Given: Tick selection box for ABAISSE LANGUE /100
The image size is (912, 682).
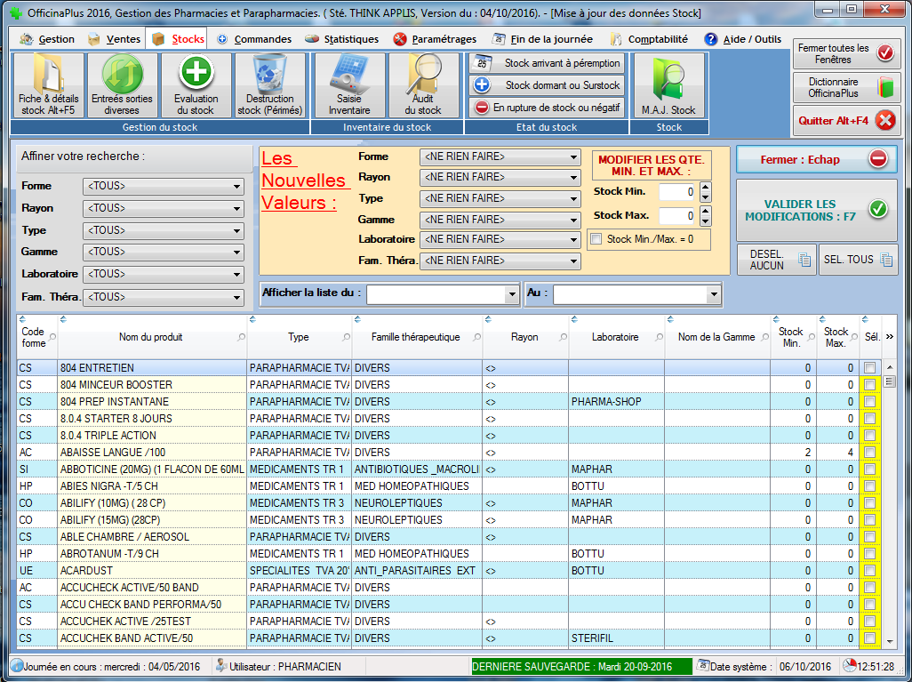Looking at the screenshot, I should tap(869, 453).
